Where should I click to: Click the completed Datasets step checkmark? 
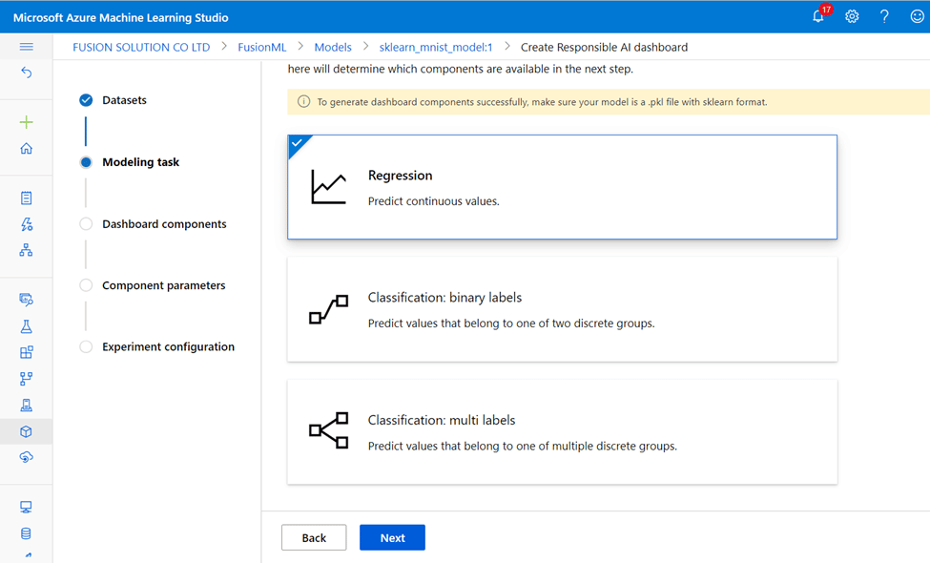coord(86,99)
